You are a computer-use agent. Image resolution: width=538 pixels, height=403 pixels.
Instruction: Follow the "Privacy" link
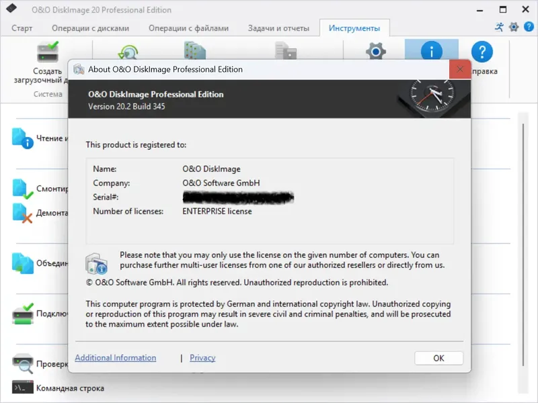tap(202, 357)
